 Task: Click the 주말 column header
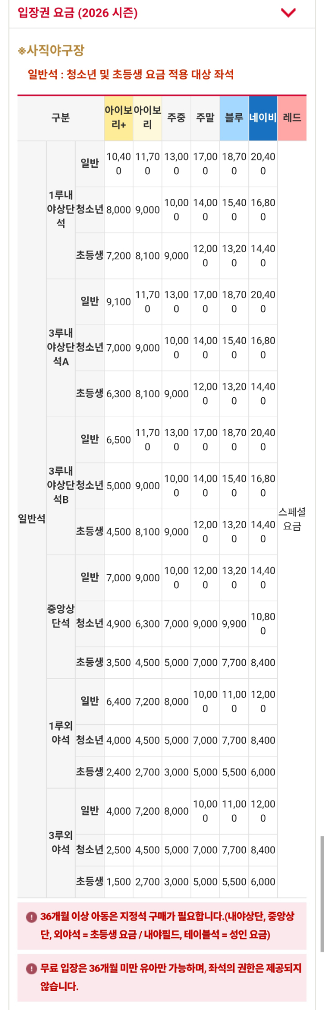(205, 118)
